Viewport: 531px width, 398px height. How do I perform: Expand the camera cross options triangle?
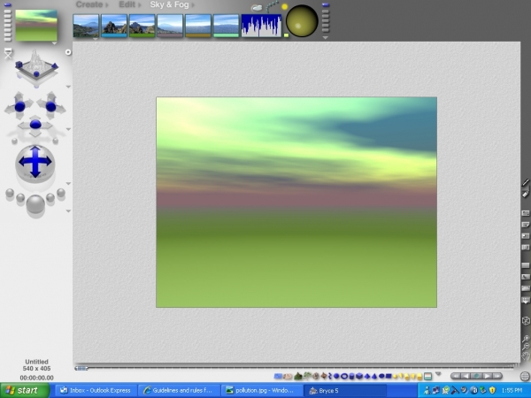(x=68, y=129)
